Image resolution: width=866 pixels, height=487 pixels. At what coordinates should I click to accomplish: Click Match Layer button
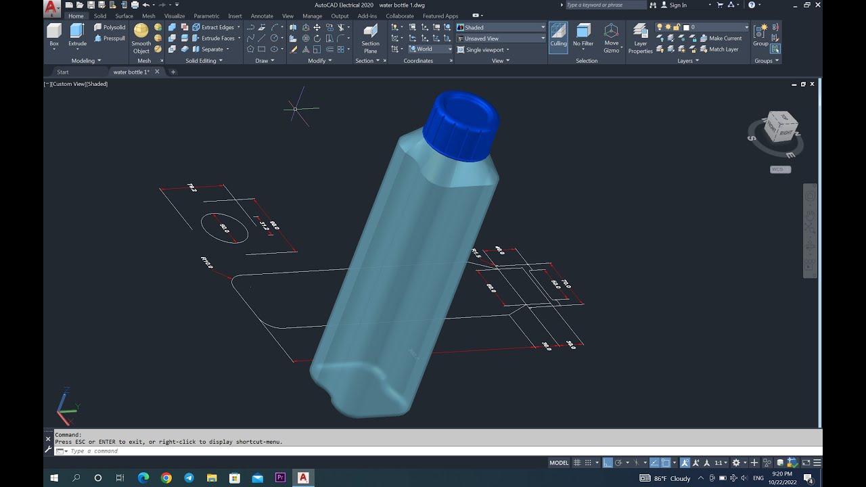(x=719, y=49)
